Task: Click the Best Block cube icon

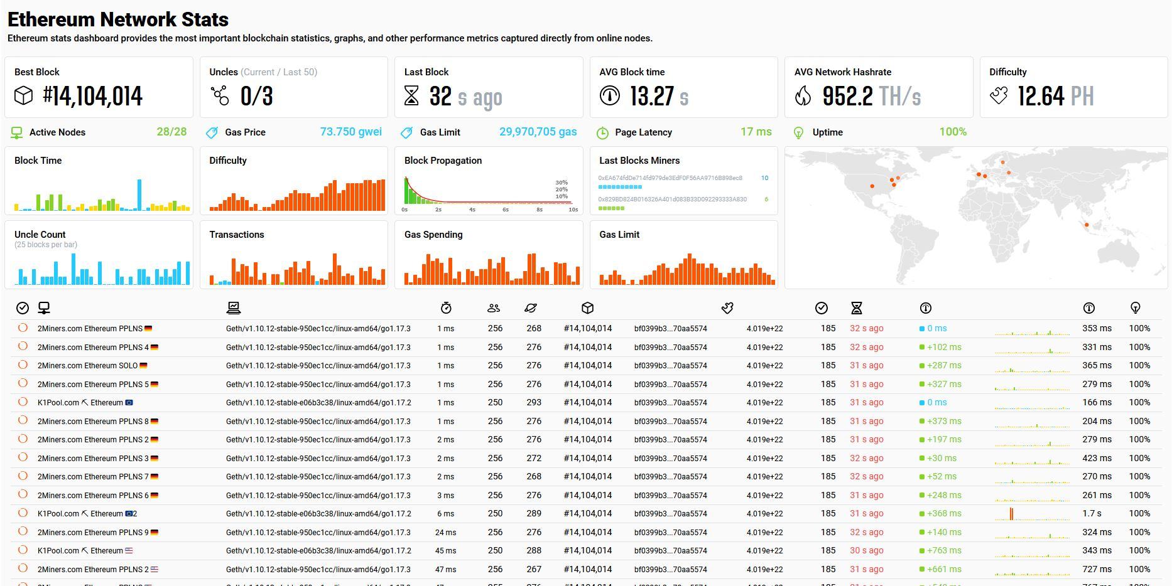Action: click(23, 96)
